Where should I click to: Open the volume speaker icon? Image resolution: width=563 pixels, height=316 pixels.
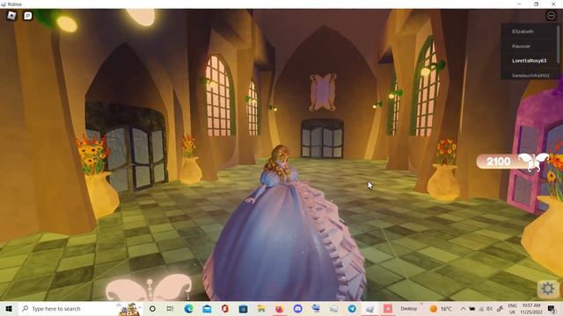tap(489, 308)
